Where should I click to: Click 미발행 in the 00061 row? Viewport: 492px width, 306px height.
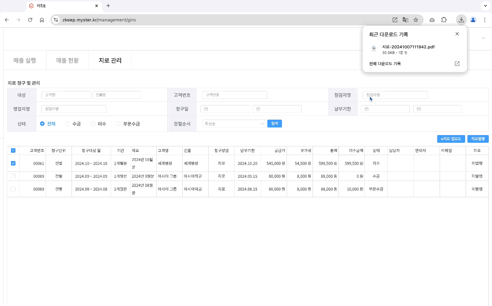click(x=477, y=163)
